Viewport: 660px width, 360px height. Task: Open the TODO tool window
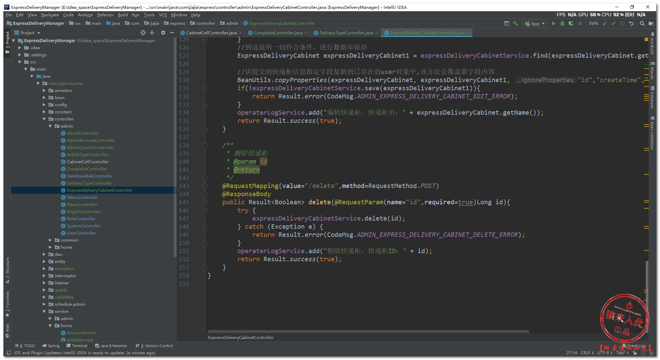[25, 346]
